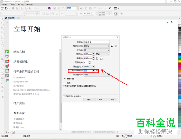Click the Save preset disk icon
Viewport: 181px width, 139px height.
tap(112, 46)
